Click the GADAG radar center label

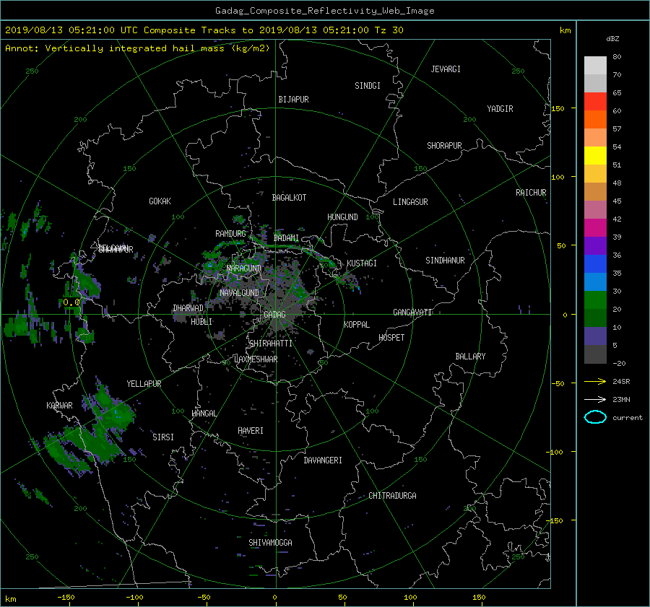coord(274,315)
